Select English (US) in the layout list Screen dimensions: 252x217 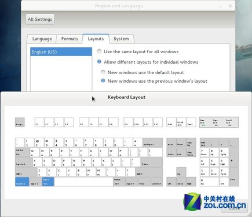(61, 52)
